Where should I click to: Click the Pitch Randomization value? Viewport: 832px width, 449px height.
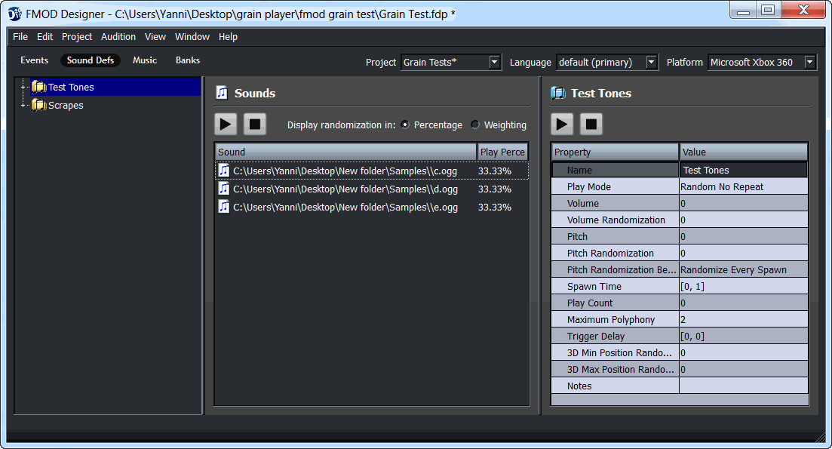744,253
